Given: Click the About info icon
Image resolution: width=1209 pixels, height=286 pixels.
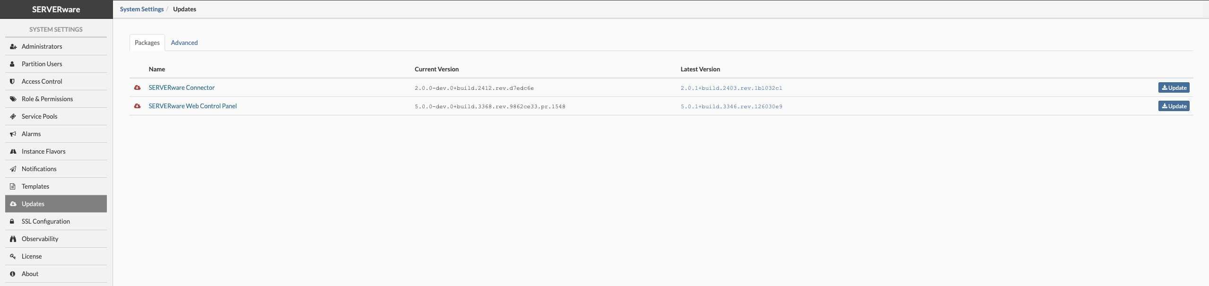Looking at the screenshot, I should point(13,274).
